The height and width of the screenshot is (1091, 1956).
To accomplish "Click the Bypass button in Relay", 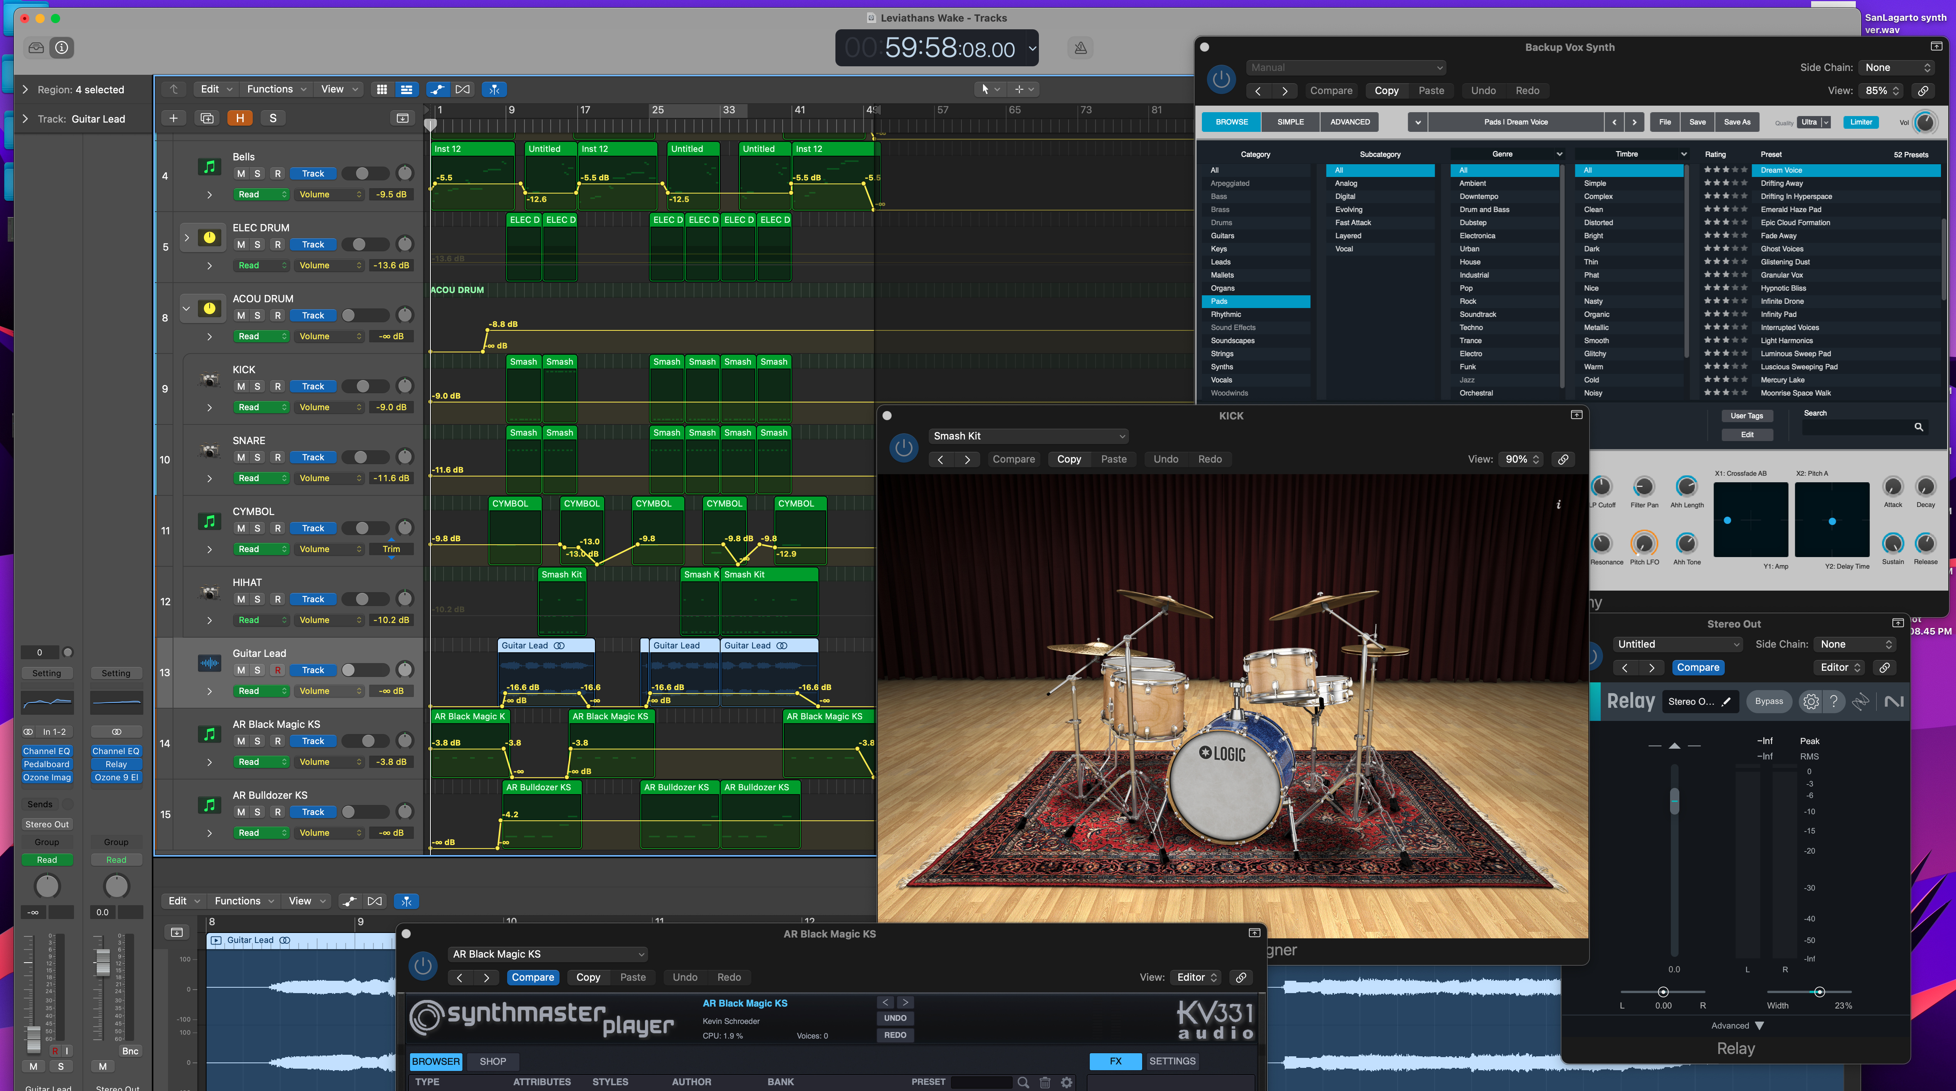I will 1768,701.
